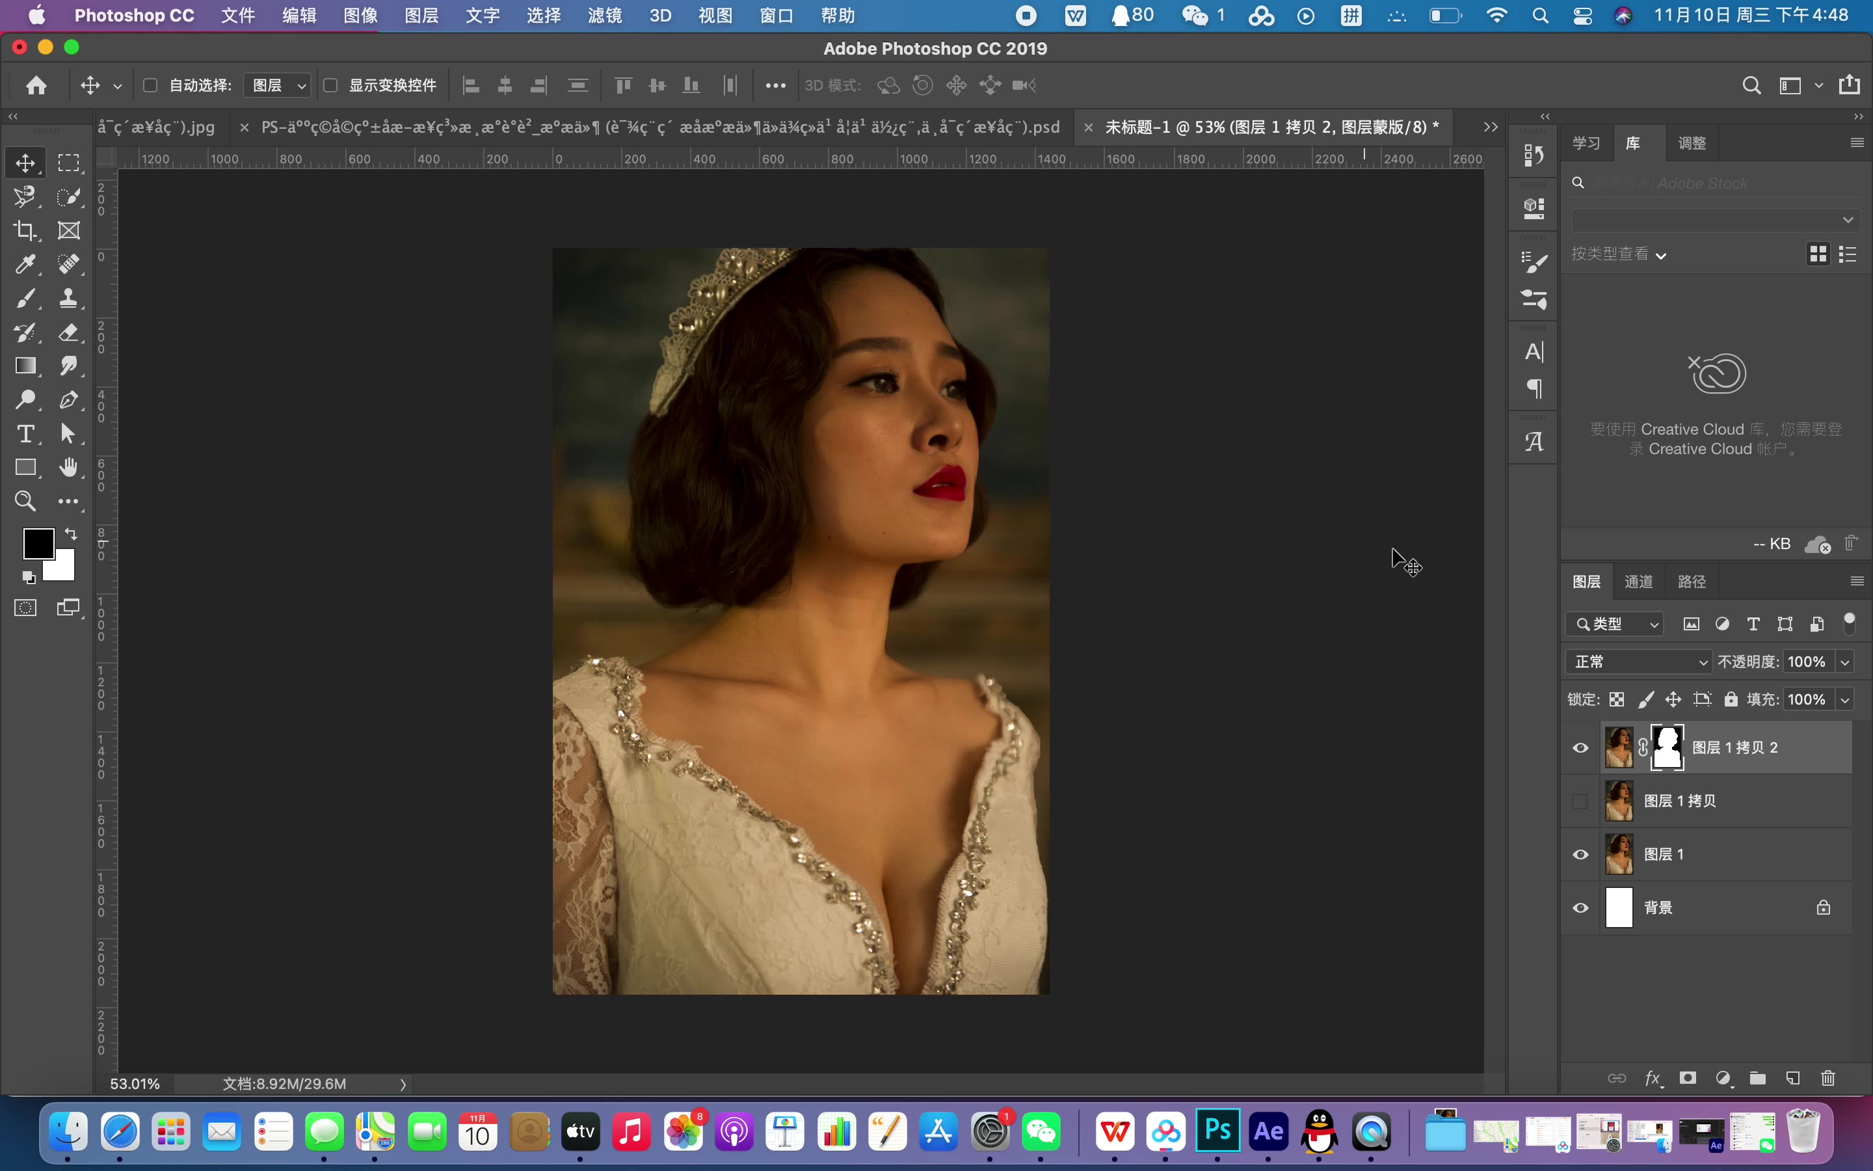Enable the 自动选择 checkbox
Screen dimensions: 1873x1171
[x=151, y=85]
